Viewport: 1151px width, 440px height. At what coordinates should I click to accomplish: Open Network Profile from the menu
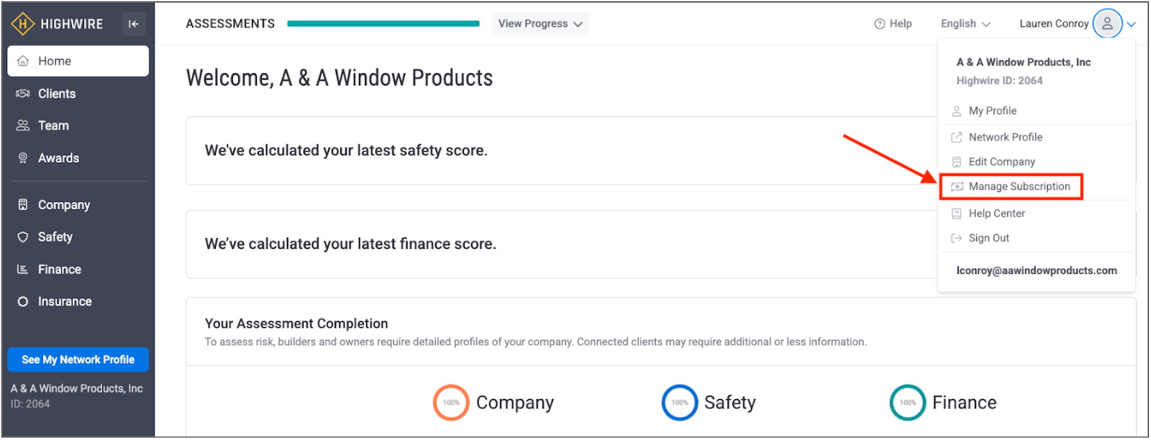1005,137
